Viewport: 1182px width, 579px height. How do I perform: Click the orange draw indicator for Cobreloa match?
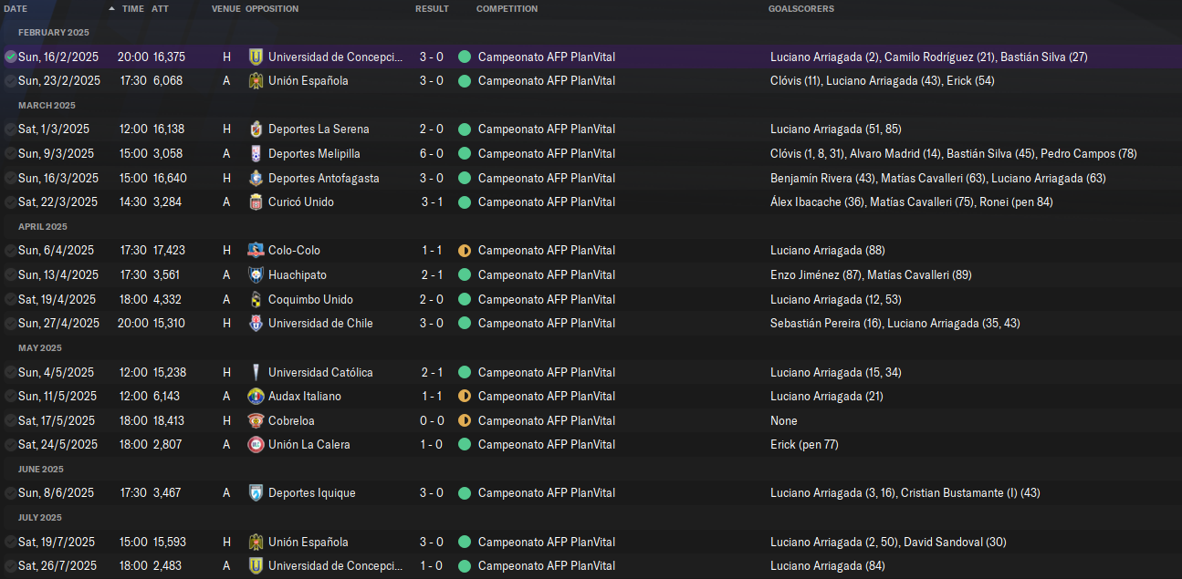(x=465, y=420)
